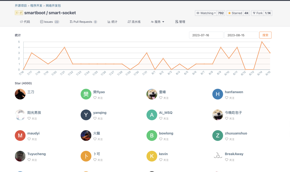This screenshot has height=172, width=290.
Task: Click the Fork button
Action: [258, 13]
